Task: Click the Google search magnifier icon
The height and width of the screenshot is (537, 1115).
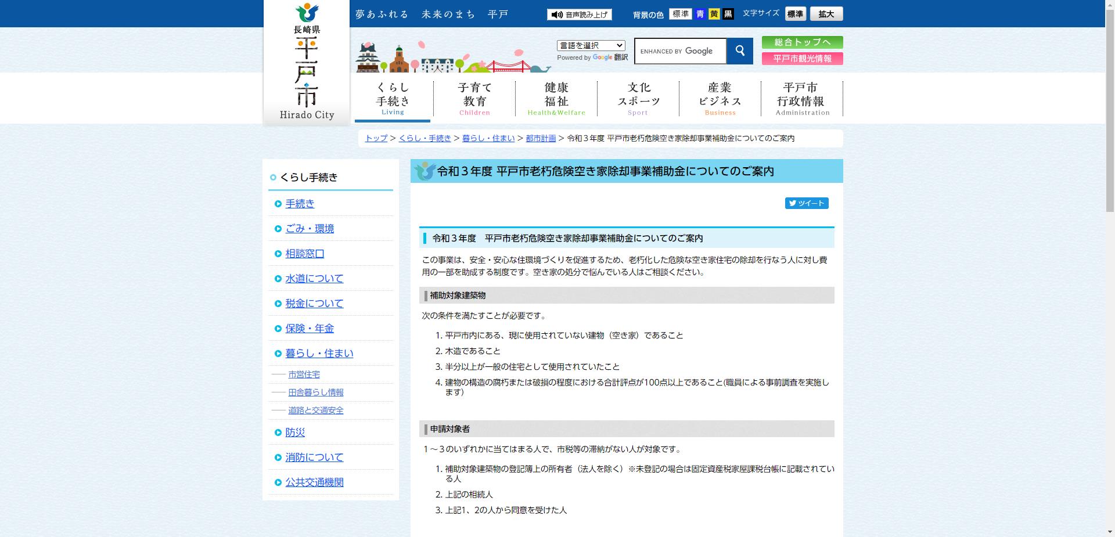Action: (x=739, y=51)
